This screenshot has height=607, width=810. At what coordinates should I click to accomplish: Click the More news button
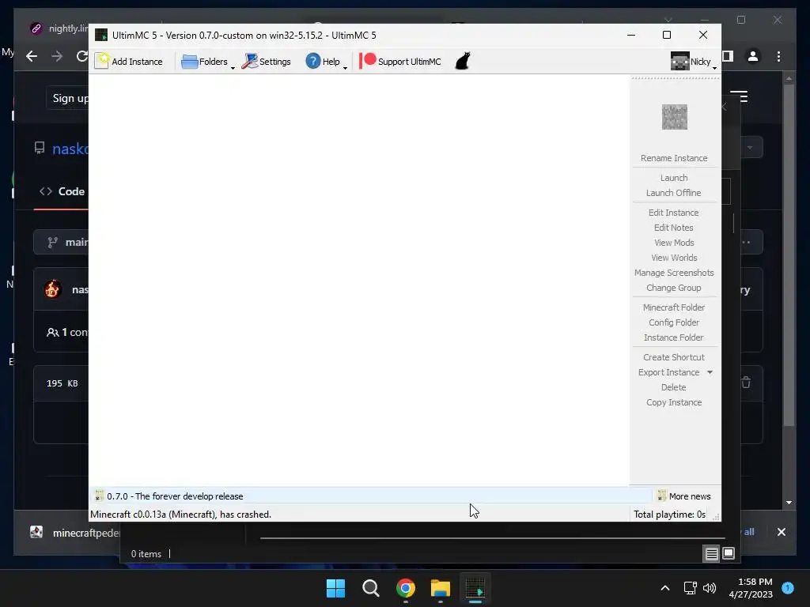point(684,496)
